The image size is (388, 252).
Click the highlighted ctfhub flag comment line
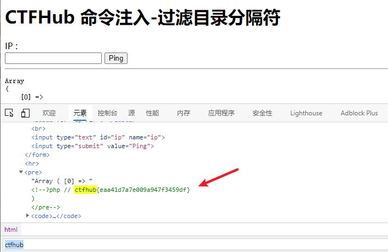[x=111, y=190]
